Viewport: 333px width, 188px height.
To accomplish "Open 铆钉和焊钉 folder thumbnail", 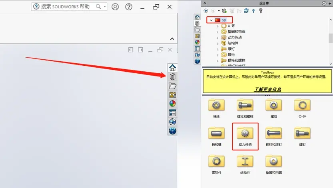I will click(273, 133).
